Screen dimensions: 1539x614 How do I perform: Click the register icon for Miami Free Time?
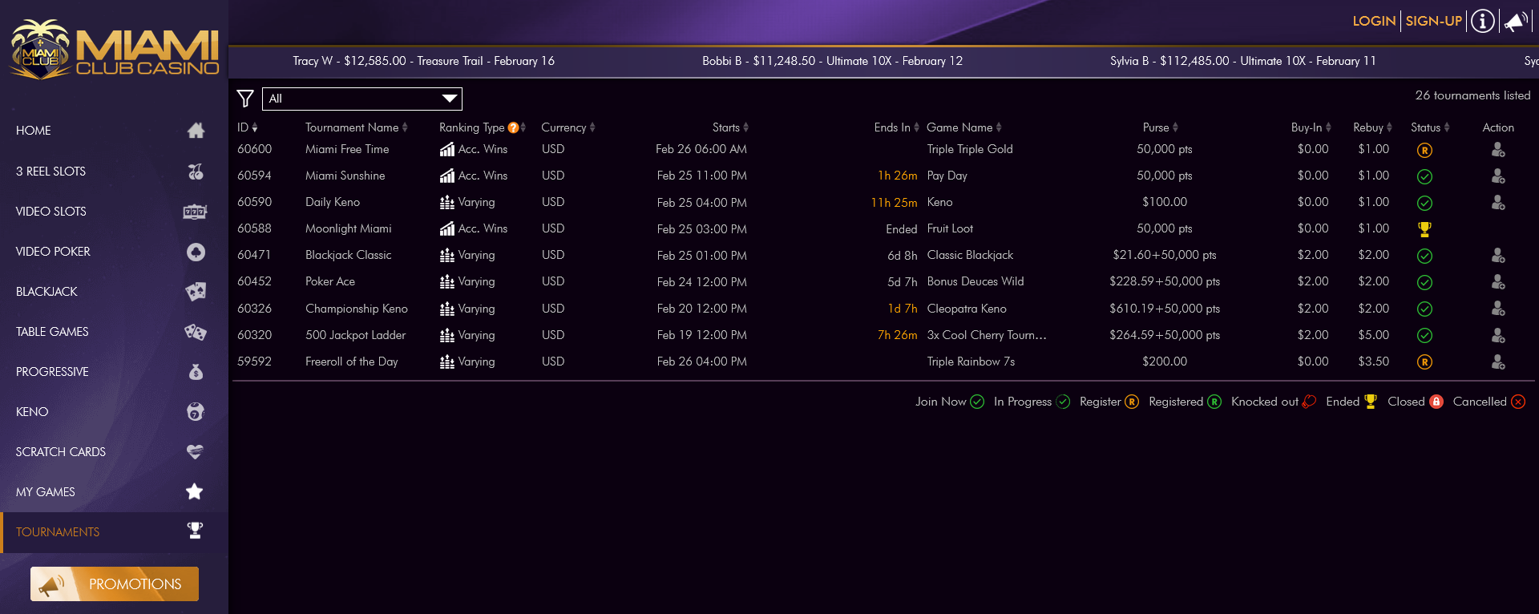(1424, 150)
